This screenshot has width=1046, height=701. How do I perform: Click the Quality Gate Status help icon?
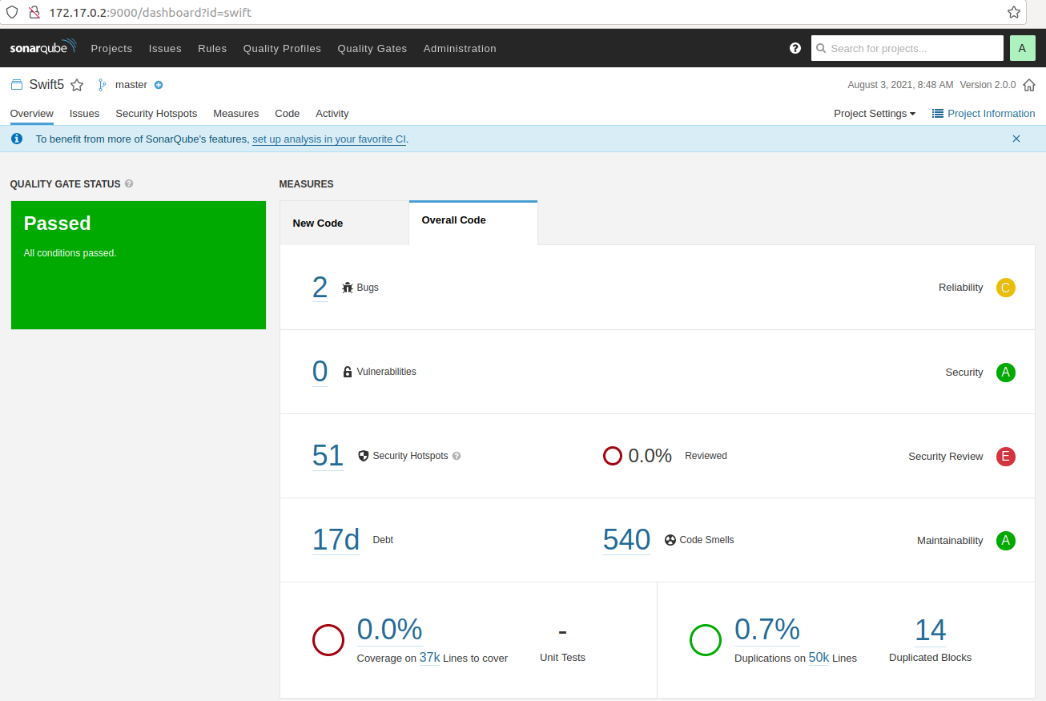(x=129, y=183)
